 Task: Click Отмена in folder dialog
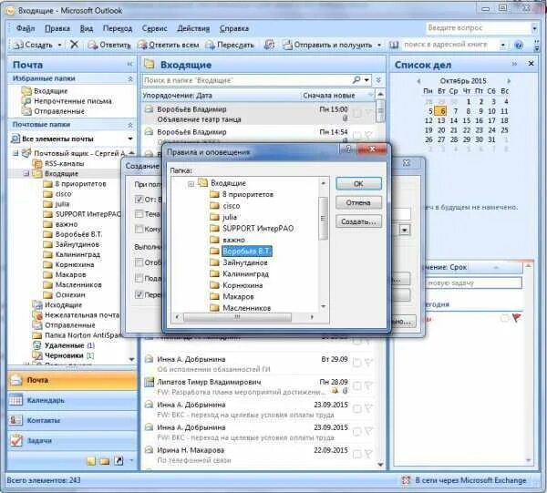[x=358, y=202]
